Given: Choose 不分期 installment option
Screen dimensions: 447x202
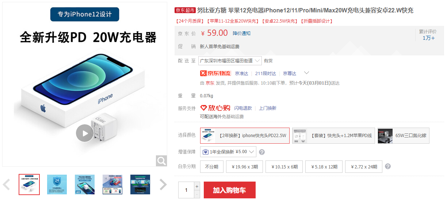Looking at the screenshot, I should click(211, 167).
